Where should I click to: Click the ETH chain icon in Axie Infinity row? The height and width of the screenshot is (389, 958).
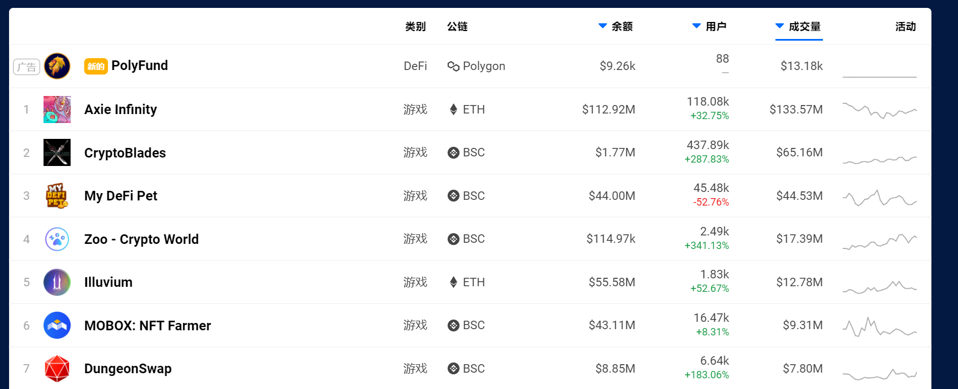[453, 110]
